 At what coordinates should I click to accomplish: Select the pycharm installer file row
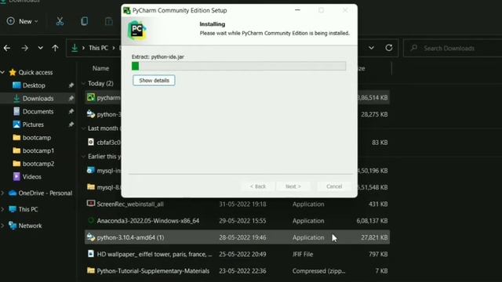click(x=103, y=97)
